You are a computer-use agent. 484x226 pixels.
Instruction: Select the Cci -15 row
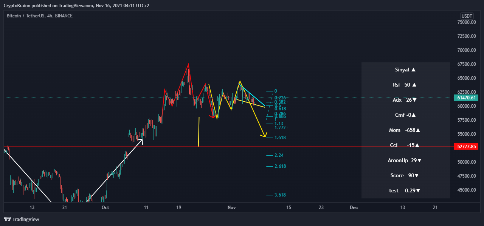[406, 146]
